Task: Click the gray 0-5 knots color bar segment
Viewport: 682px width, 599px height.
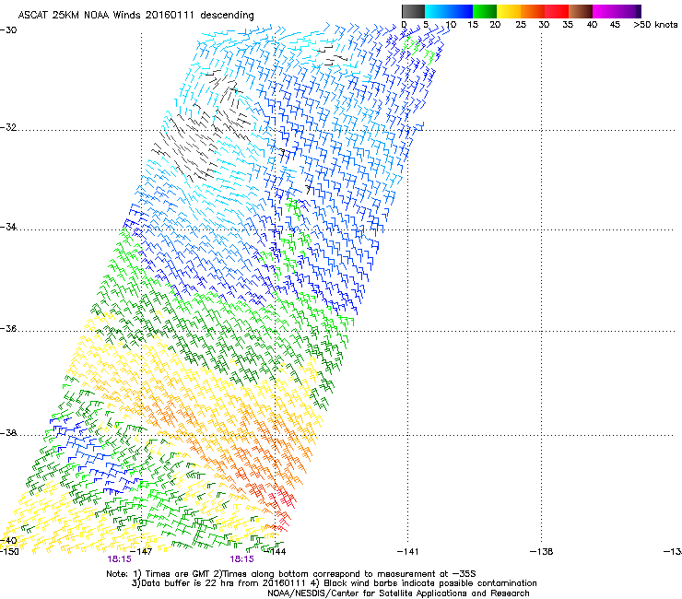Action: [x=413, y=11]
